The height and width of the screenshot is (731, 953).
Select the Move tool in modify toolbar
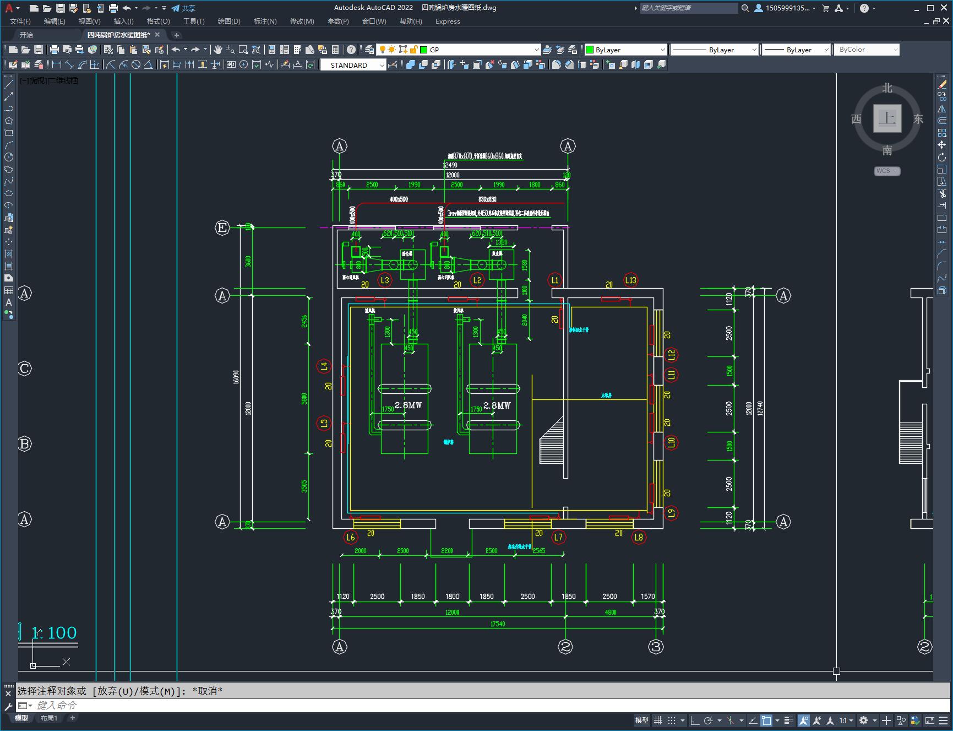pos(942,145)
